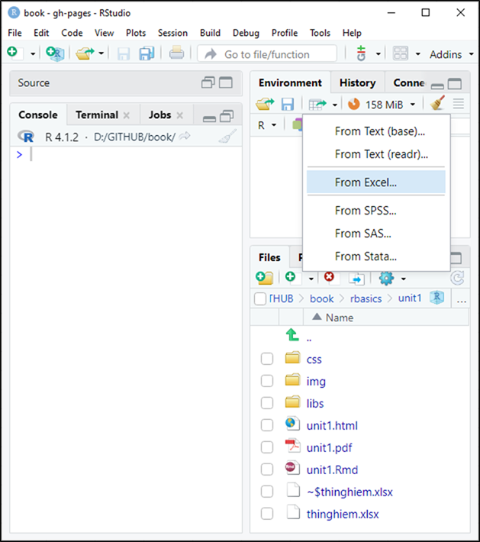Choose From Excel... in import menu
The height and width of the screenshot is (542, 480).
(376, 182)
